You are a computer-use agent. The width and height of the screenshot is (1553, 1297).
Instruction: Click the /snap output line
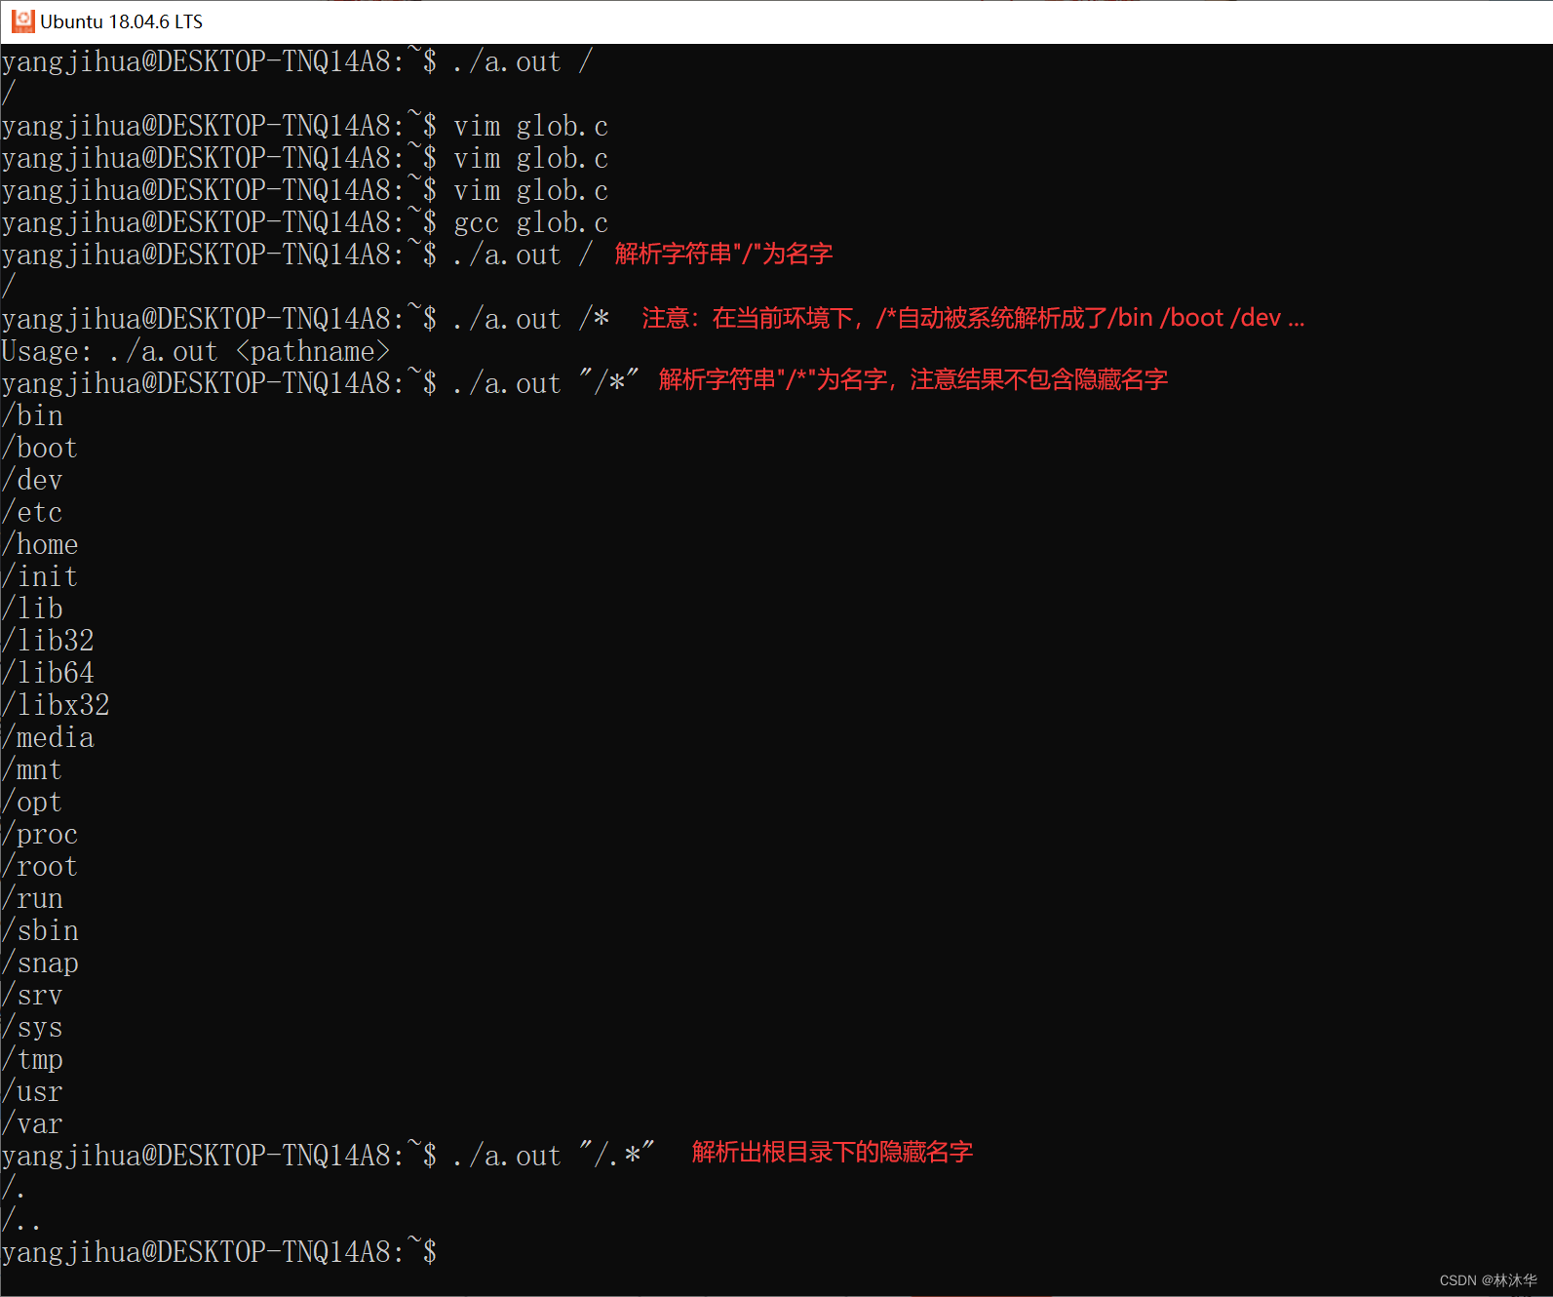click(40, 963)
